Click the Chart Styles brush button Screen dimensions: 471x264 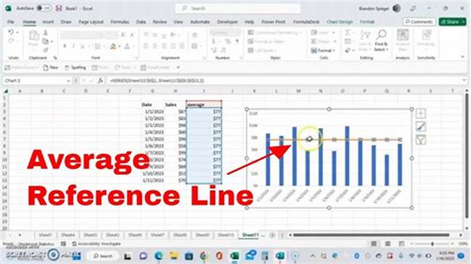420,127
